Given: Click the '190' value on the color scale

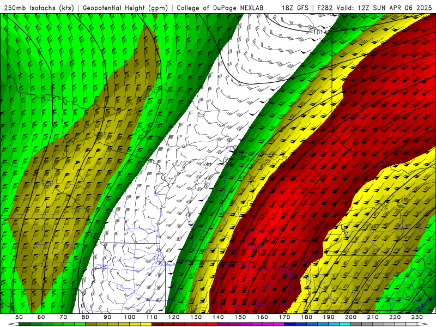Looking at the screenshot, I should [x=329, y=317].
